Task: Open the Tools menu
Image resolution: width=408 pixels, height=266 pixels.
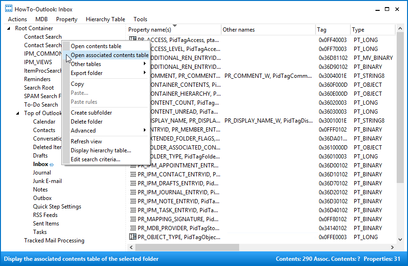Action: pyautogui.click(x=140, y=19)
